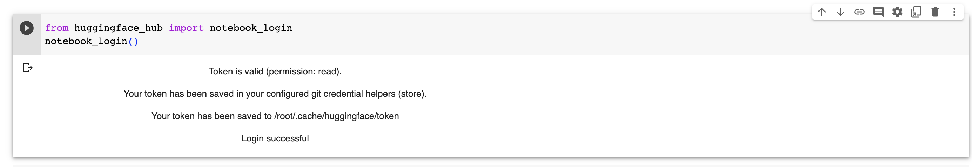Move cell down with arrow icon
This screenshot has width=977, height=167.
pos(841,12)
